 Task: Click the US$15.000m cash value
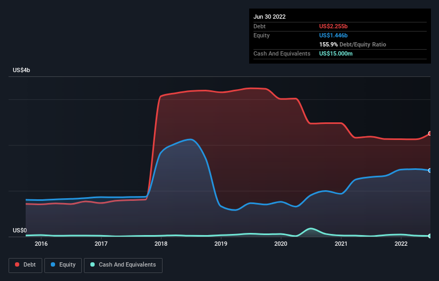click(336, 53)
